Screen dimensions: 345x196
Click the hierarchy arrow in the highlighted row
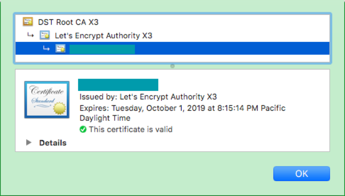(46, 48)
